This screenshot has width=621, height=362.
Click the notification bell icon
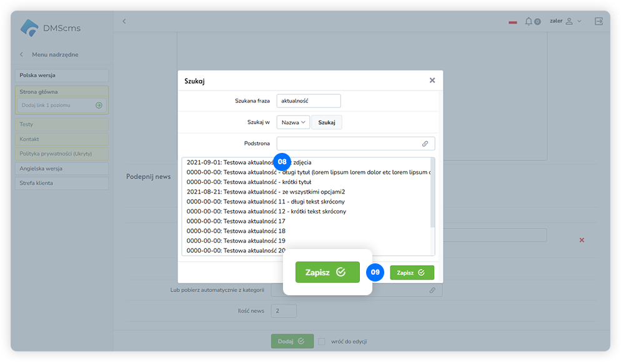pyautogui.click(x=529, y=21)
